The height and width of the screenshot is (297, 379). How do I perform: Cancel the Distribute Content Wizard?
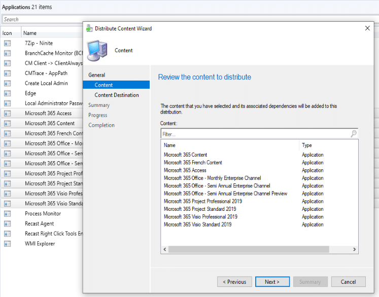point(348,282)
